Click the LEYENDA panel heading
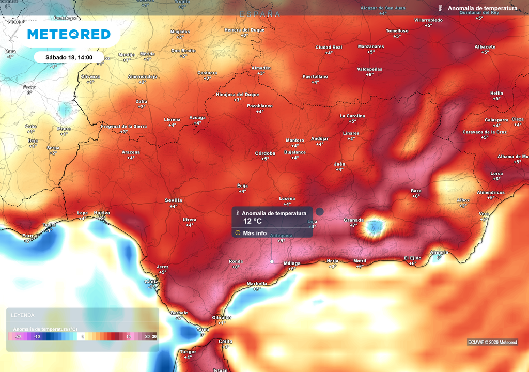The image size is (529, 372). pos(23,315)
